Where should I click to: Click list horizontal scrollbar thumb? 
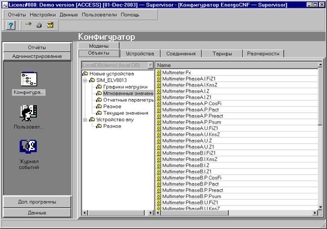195,213
